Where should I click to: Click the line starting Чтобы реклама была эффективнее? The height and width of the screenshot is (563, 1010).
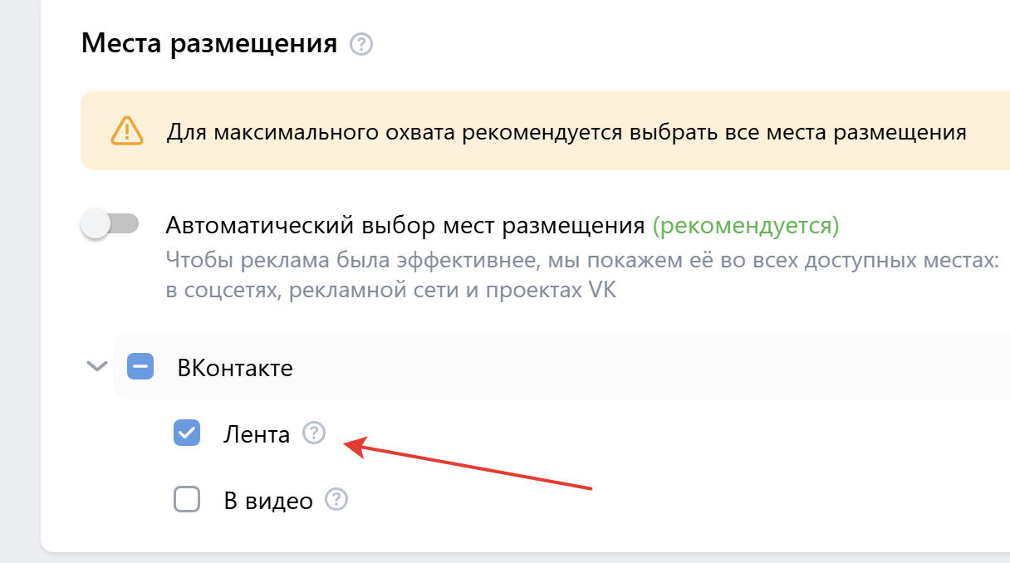(x=581, y=261)
